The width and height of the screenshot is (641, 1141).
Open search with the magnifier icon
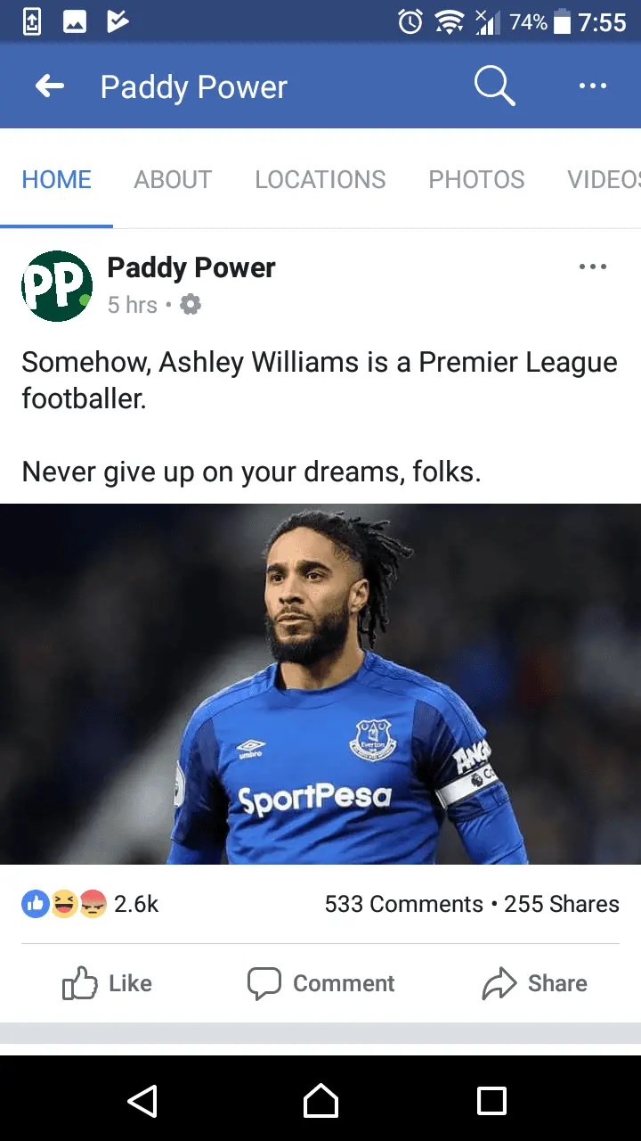[494, 86]
